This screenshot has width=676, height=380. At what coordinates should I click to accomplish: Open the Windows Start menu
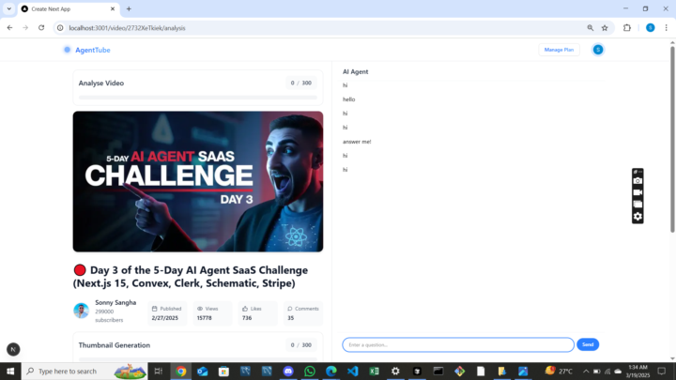10,371
